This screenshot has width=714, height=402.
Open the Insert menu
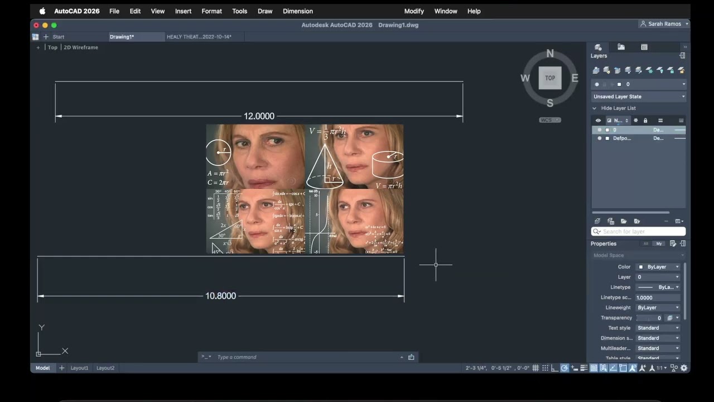click(183, 11)
